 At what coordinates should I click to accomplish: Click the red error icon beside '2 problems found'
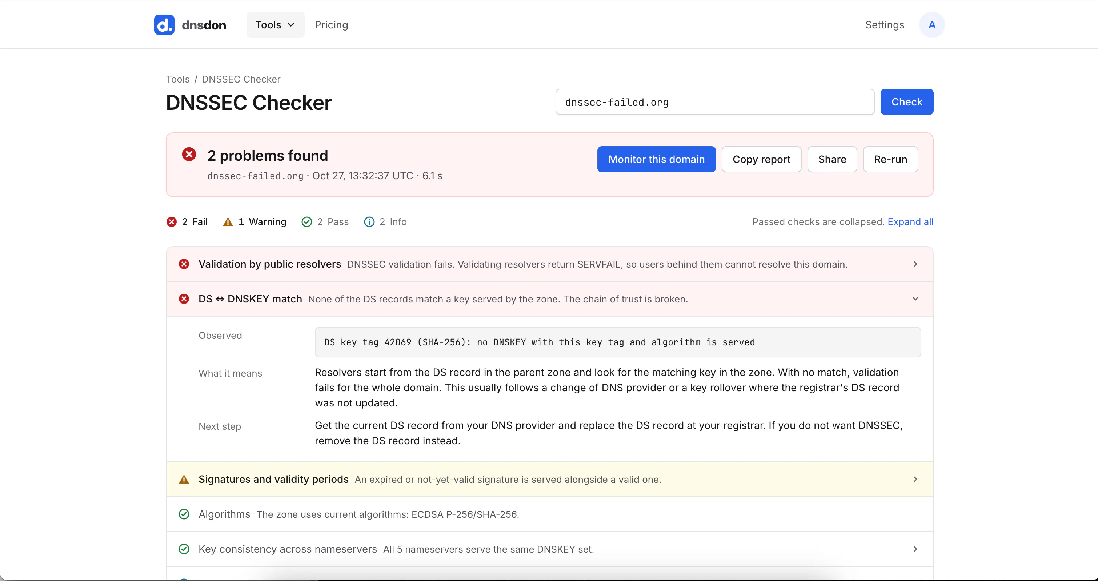coord(189,154)
